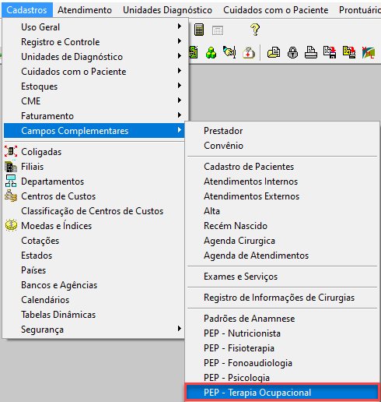Open the Unidades Diagnóstico menu bar item
Screen dimensions: 381x402
(167, 10)
